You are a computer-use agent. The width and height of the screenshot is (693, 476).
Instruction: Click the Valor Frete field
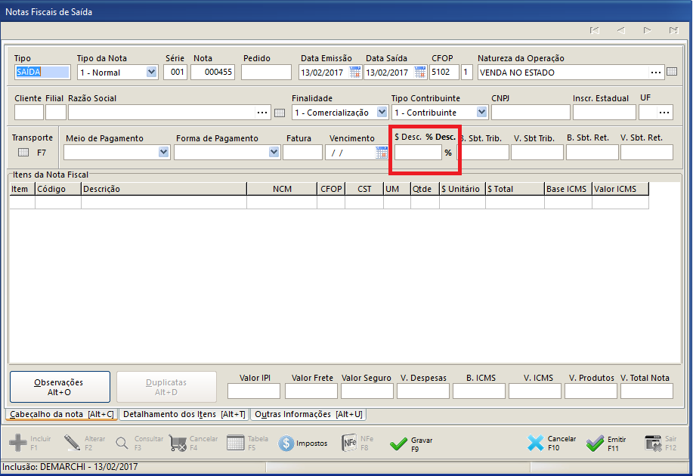coord(311,391)
